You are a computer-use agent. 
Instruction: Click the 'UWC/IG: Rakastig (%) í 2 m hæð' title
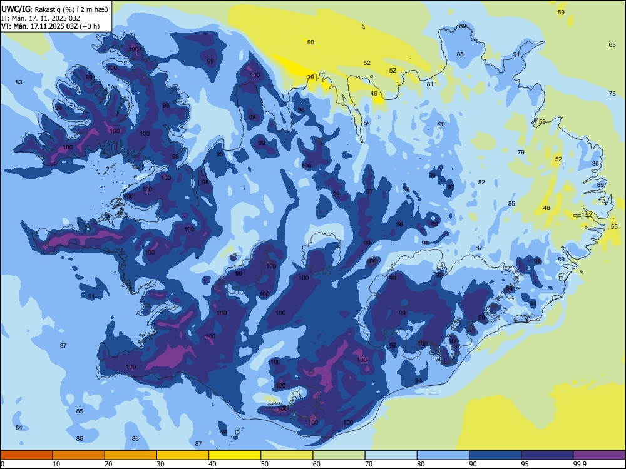54,9
